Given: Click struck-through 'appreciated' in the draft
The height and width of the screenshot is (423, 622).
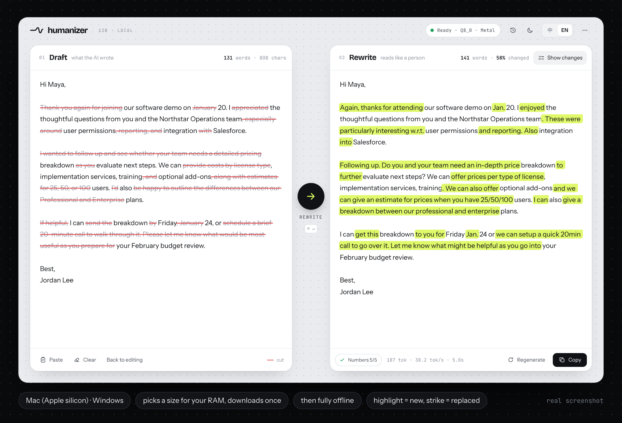Looking at the screenshot, I should coord(250,108).
